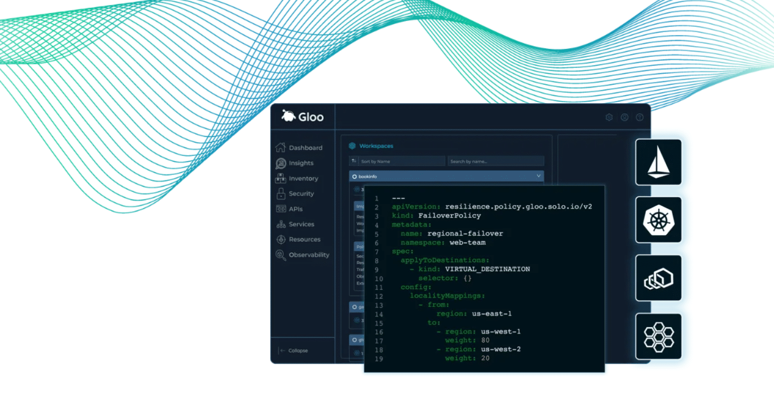
Task: Select APIs in the sidebar
Action: (289, 209)
